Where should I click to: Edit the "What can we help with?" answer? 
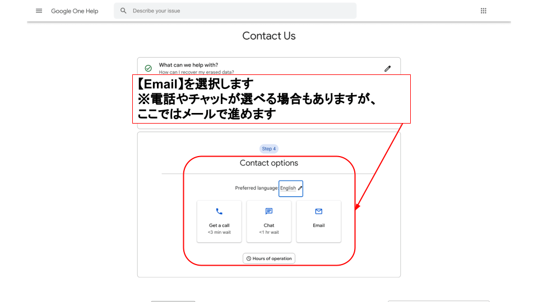point(387,68)
